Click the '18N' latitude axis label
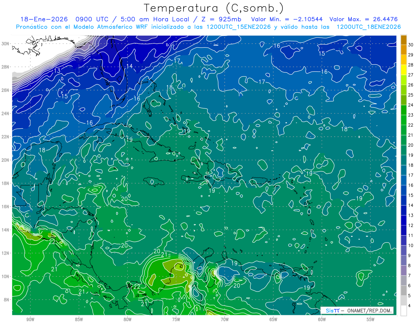The width and height of the screenshot is (420, 324). [x=6, y=183]
